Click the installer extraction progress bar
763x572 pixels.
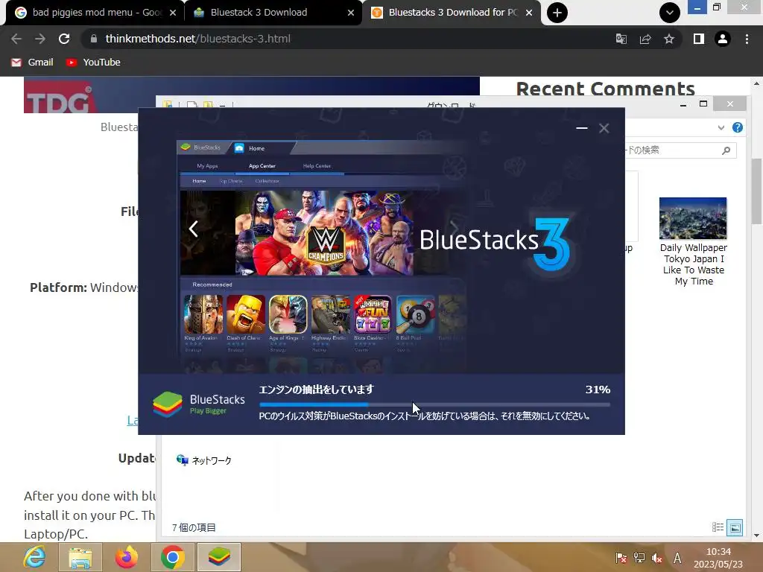coord(434,404)
